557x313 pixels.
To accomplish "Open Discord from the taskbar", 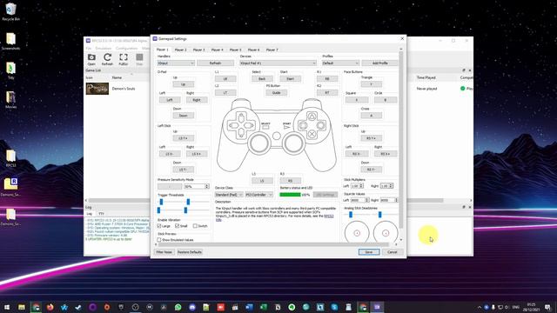I will point(192,307).
